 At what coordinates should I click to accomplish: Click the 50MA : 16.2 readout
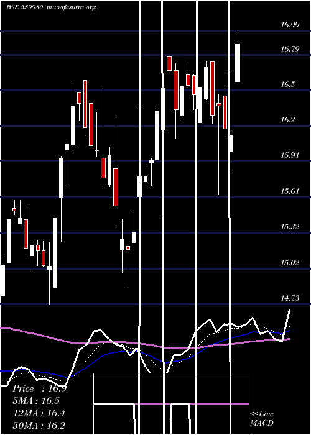pos(39,425)
